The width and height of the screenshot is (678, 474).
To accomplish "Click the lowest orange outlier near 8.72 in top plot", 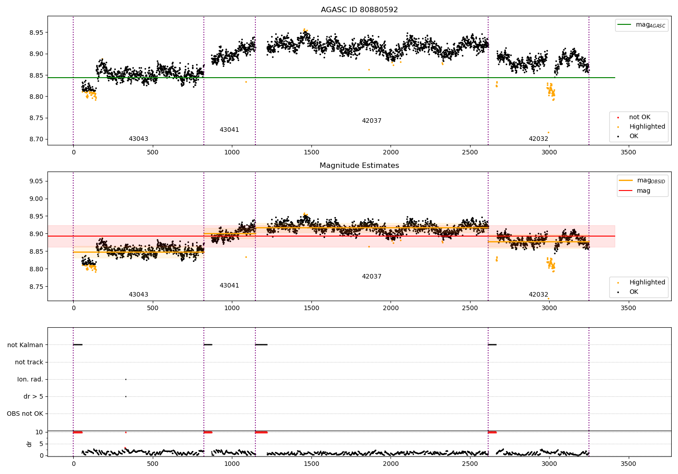I will (548, 132).
